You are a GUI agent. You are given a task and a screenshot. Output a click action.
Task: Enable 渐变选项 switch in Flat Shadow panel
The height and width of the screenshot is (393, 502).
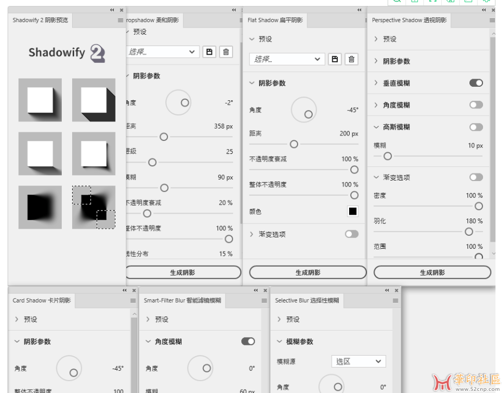pyautogui.click(x=351, y=234)
